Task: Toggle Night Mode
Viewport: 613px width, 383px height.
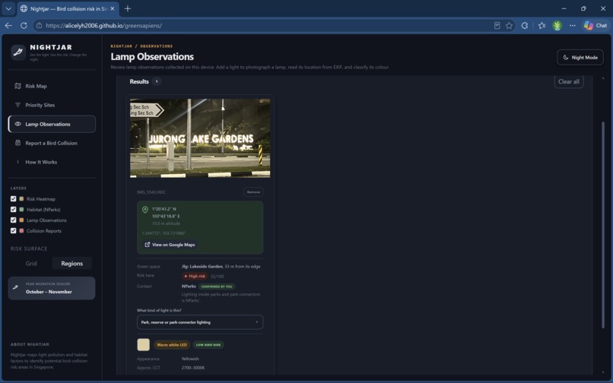Action: click(x=580, y=58)
